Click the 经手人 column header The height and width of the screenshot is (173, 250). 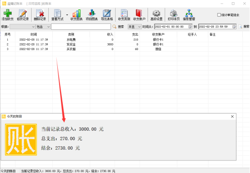click(192, 34)
